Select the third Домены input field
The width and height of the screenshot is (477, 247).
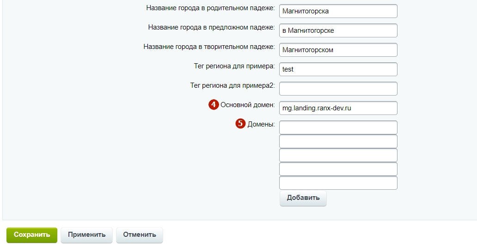tap(338, 155)
